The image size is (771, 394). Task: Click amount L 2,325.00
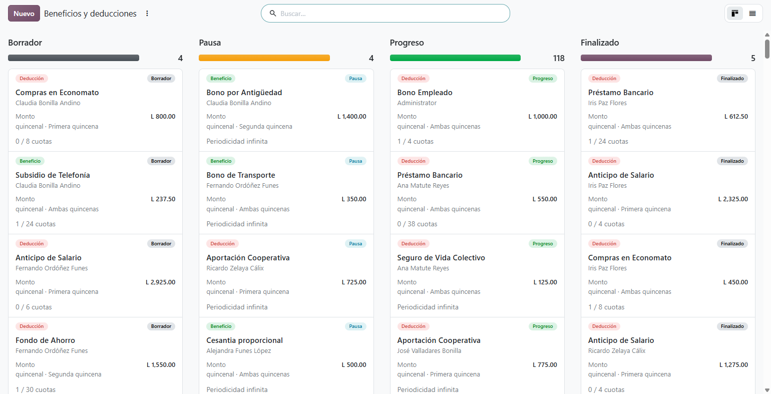pos(733,199)
